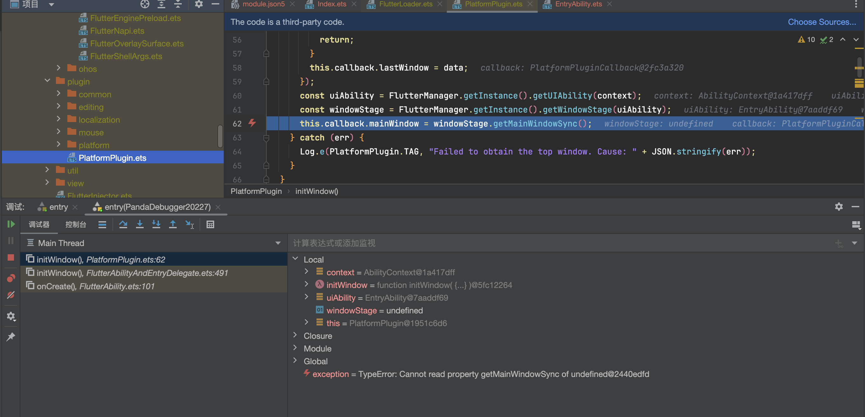This screenshot has width=865, height=417.
Task: Click View Breakpoints red circles icon
Action: click(x=11, y=278)
